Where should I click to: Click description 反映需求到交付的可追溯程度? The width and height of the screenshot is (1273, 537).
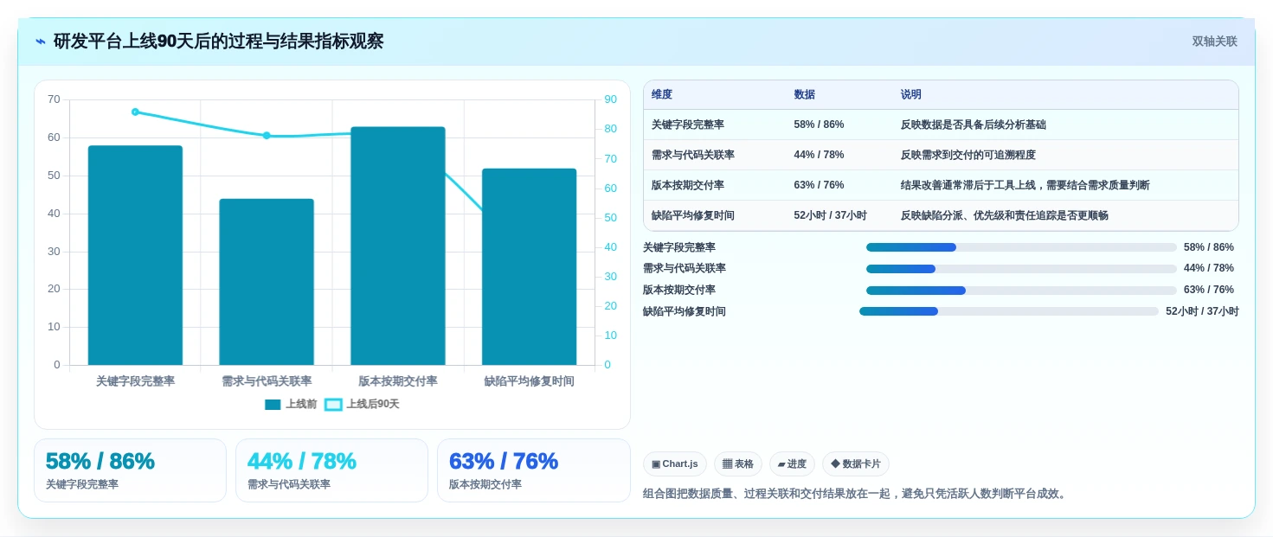[x=968, y=155]
